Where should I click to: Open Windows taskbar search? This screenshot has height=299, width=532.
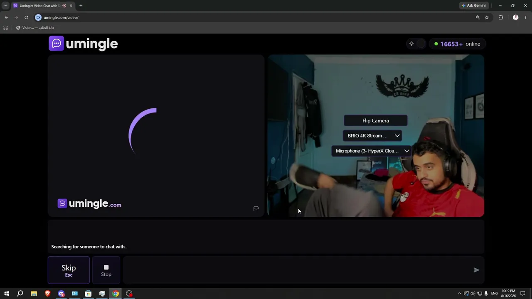point(20,294)
